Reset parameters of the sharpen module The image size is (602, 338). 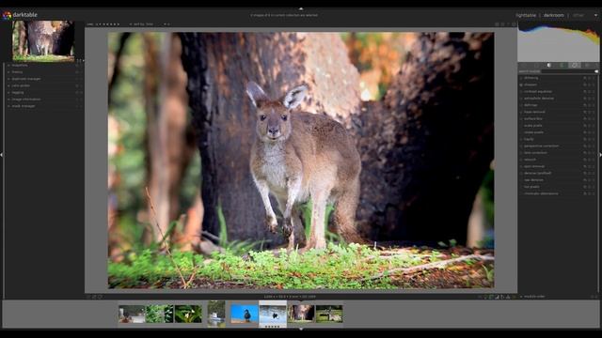pos(590,84)
